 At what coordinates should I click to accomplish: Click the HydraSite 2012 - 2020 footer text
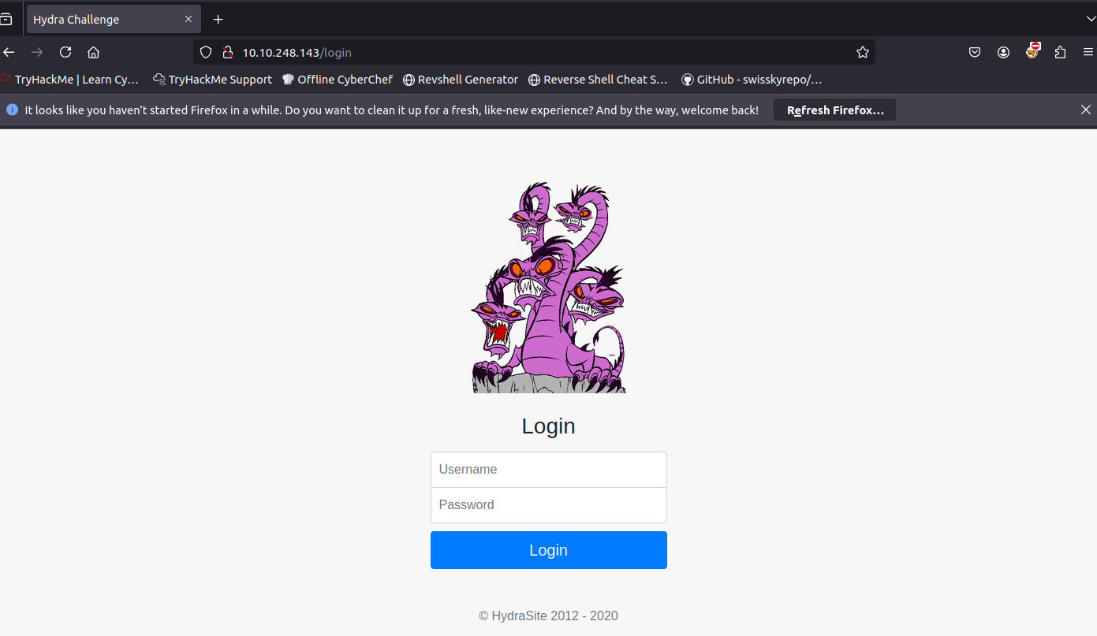(x=549, y=616)
